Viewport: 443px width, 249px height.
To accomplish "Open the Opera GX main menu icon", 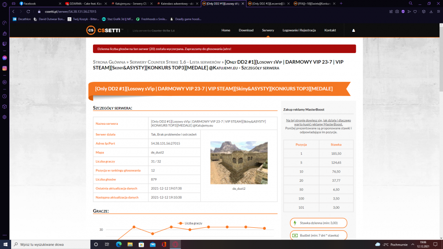I will 4,4.
